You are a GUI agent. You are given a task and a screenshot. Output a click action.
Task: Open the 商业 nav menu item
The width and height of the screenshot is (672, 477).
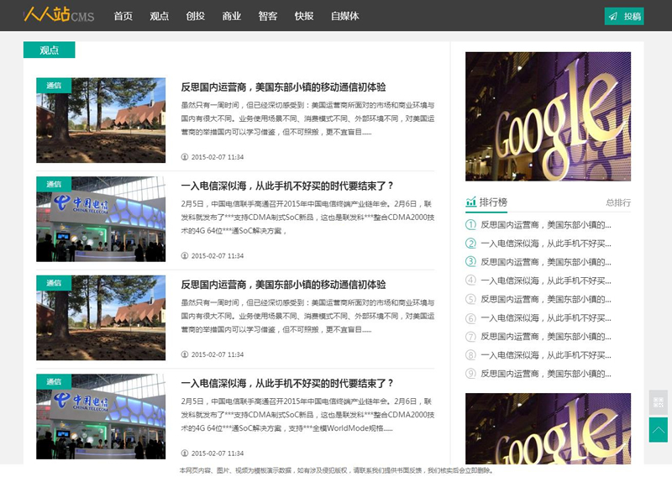pyautogui.click(x=232, y=16)
